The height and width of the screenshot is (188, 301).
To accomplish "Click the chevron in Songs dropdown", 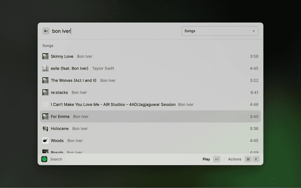I will point(253,31).
